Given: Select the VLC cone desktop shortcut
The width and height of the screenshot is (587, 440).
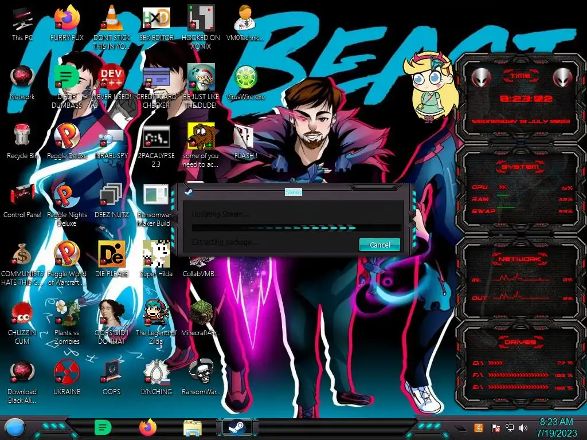Looking at the screenshot, I should click(x=112, y=27).
